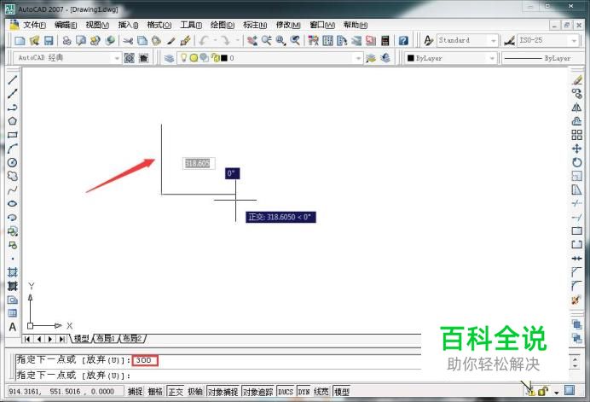Toggle DUCS in status bar
Viewport: 590px width, 402px height.
click(x=286, y=392)
